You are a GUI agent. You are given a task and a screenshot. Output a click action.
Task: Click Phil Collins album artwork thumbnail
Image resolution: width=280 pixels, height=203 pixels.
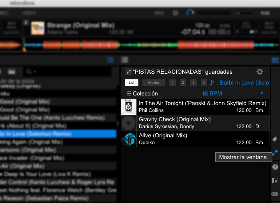(129, 107)
